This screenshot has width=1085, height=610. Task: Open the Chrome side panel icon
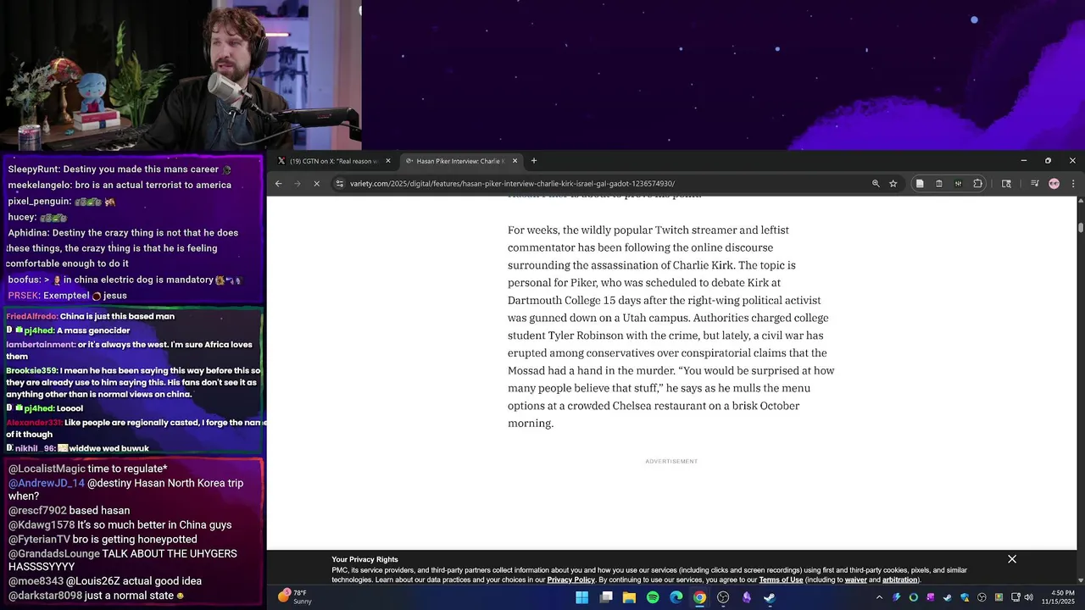click(x=1006, y=183)
